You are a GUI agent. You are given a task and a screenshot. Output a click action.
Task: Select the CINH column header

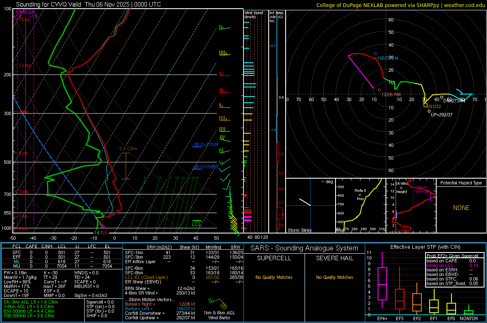click(x=47, y=246)
